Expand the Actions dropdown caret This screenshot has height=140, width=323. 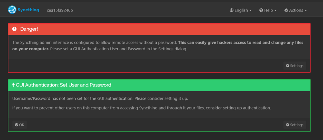click(306, 11)
